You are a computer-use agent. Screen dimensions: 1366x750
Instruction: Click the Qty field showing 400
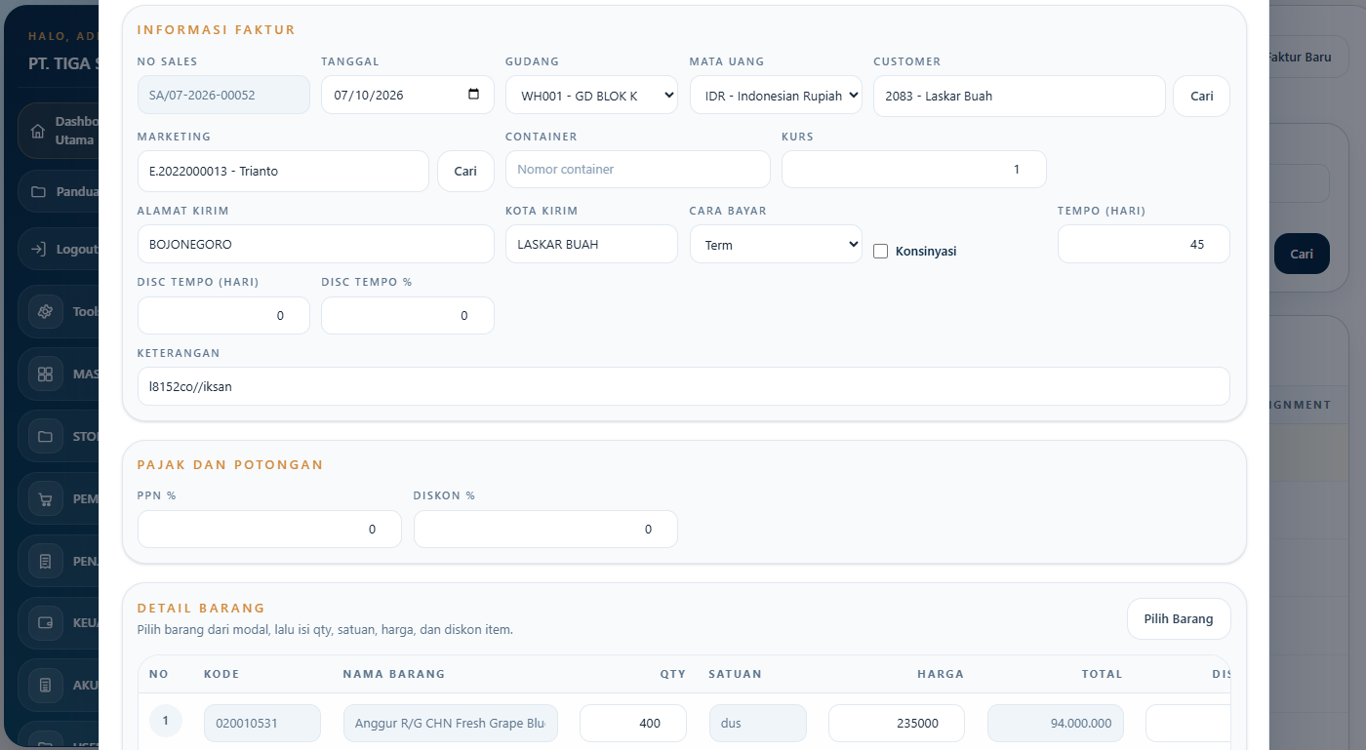click(x=633, y=723)
